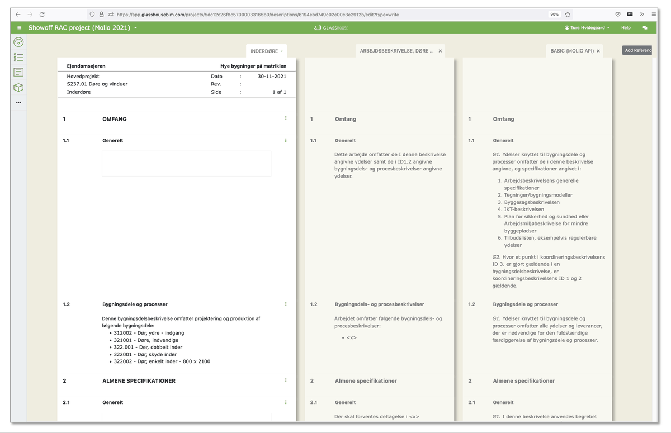Close the ARBEJDSBESKRIVELSE, DØRE tab
The height and width of the screenshot is (433, 671).
pos(440,51)
